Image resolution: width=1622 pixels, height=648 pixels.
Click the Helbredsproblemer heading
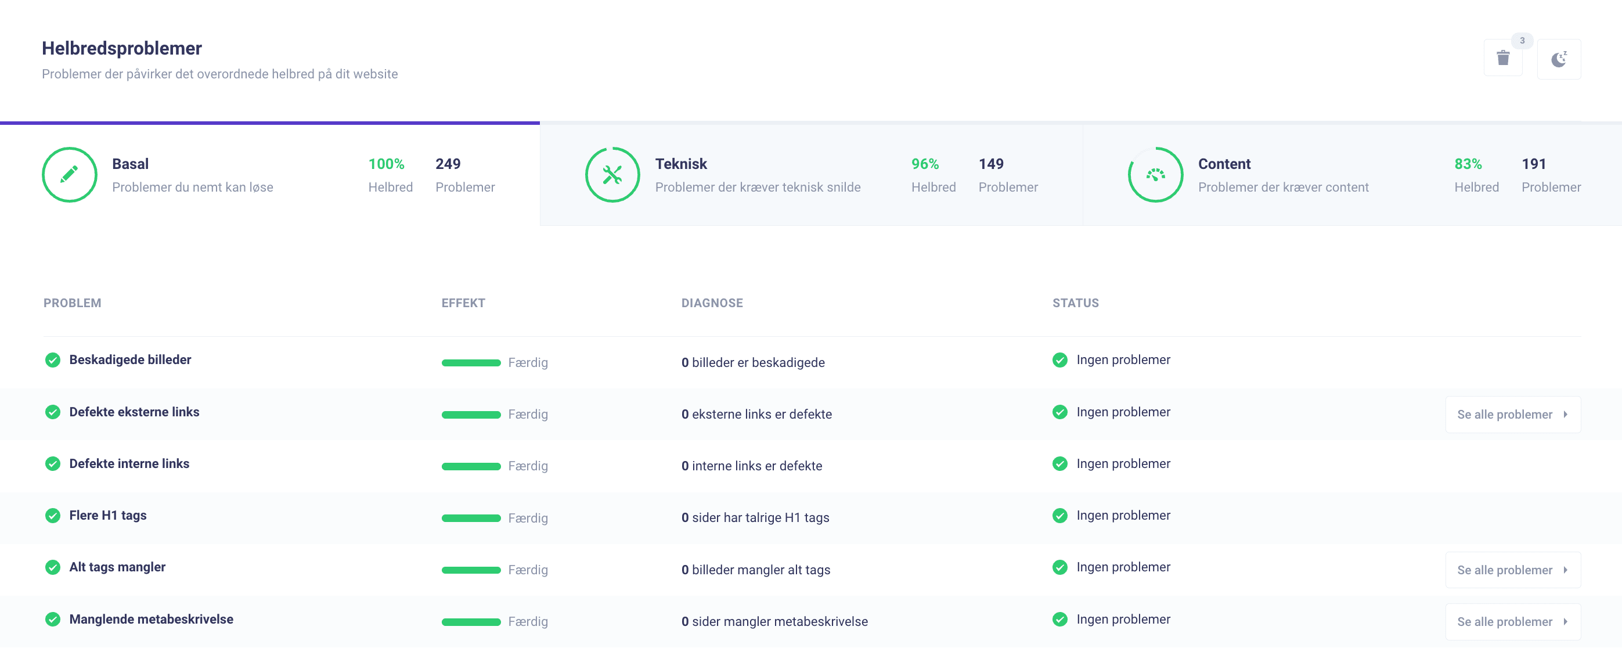[x=122, y=49]
